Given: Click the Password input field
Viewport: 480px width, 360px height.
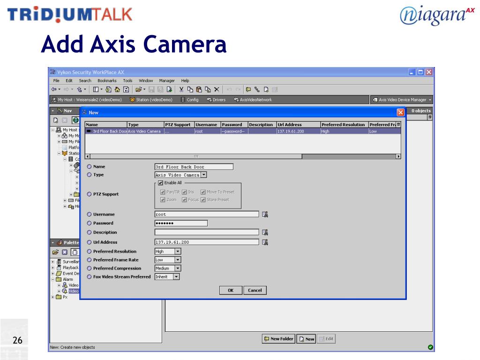Looking at the screenshot, I should (181, 223).
